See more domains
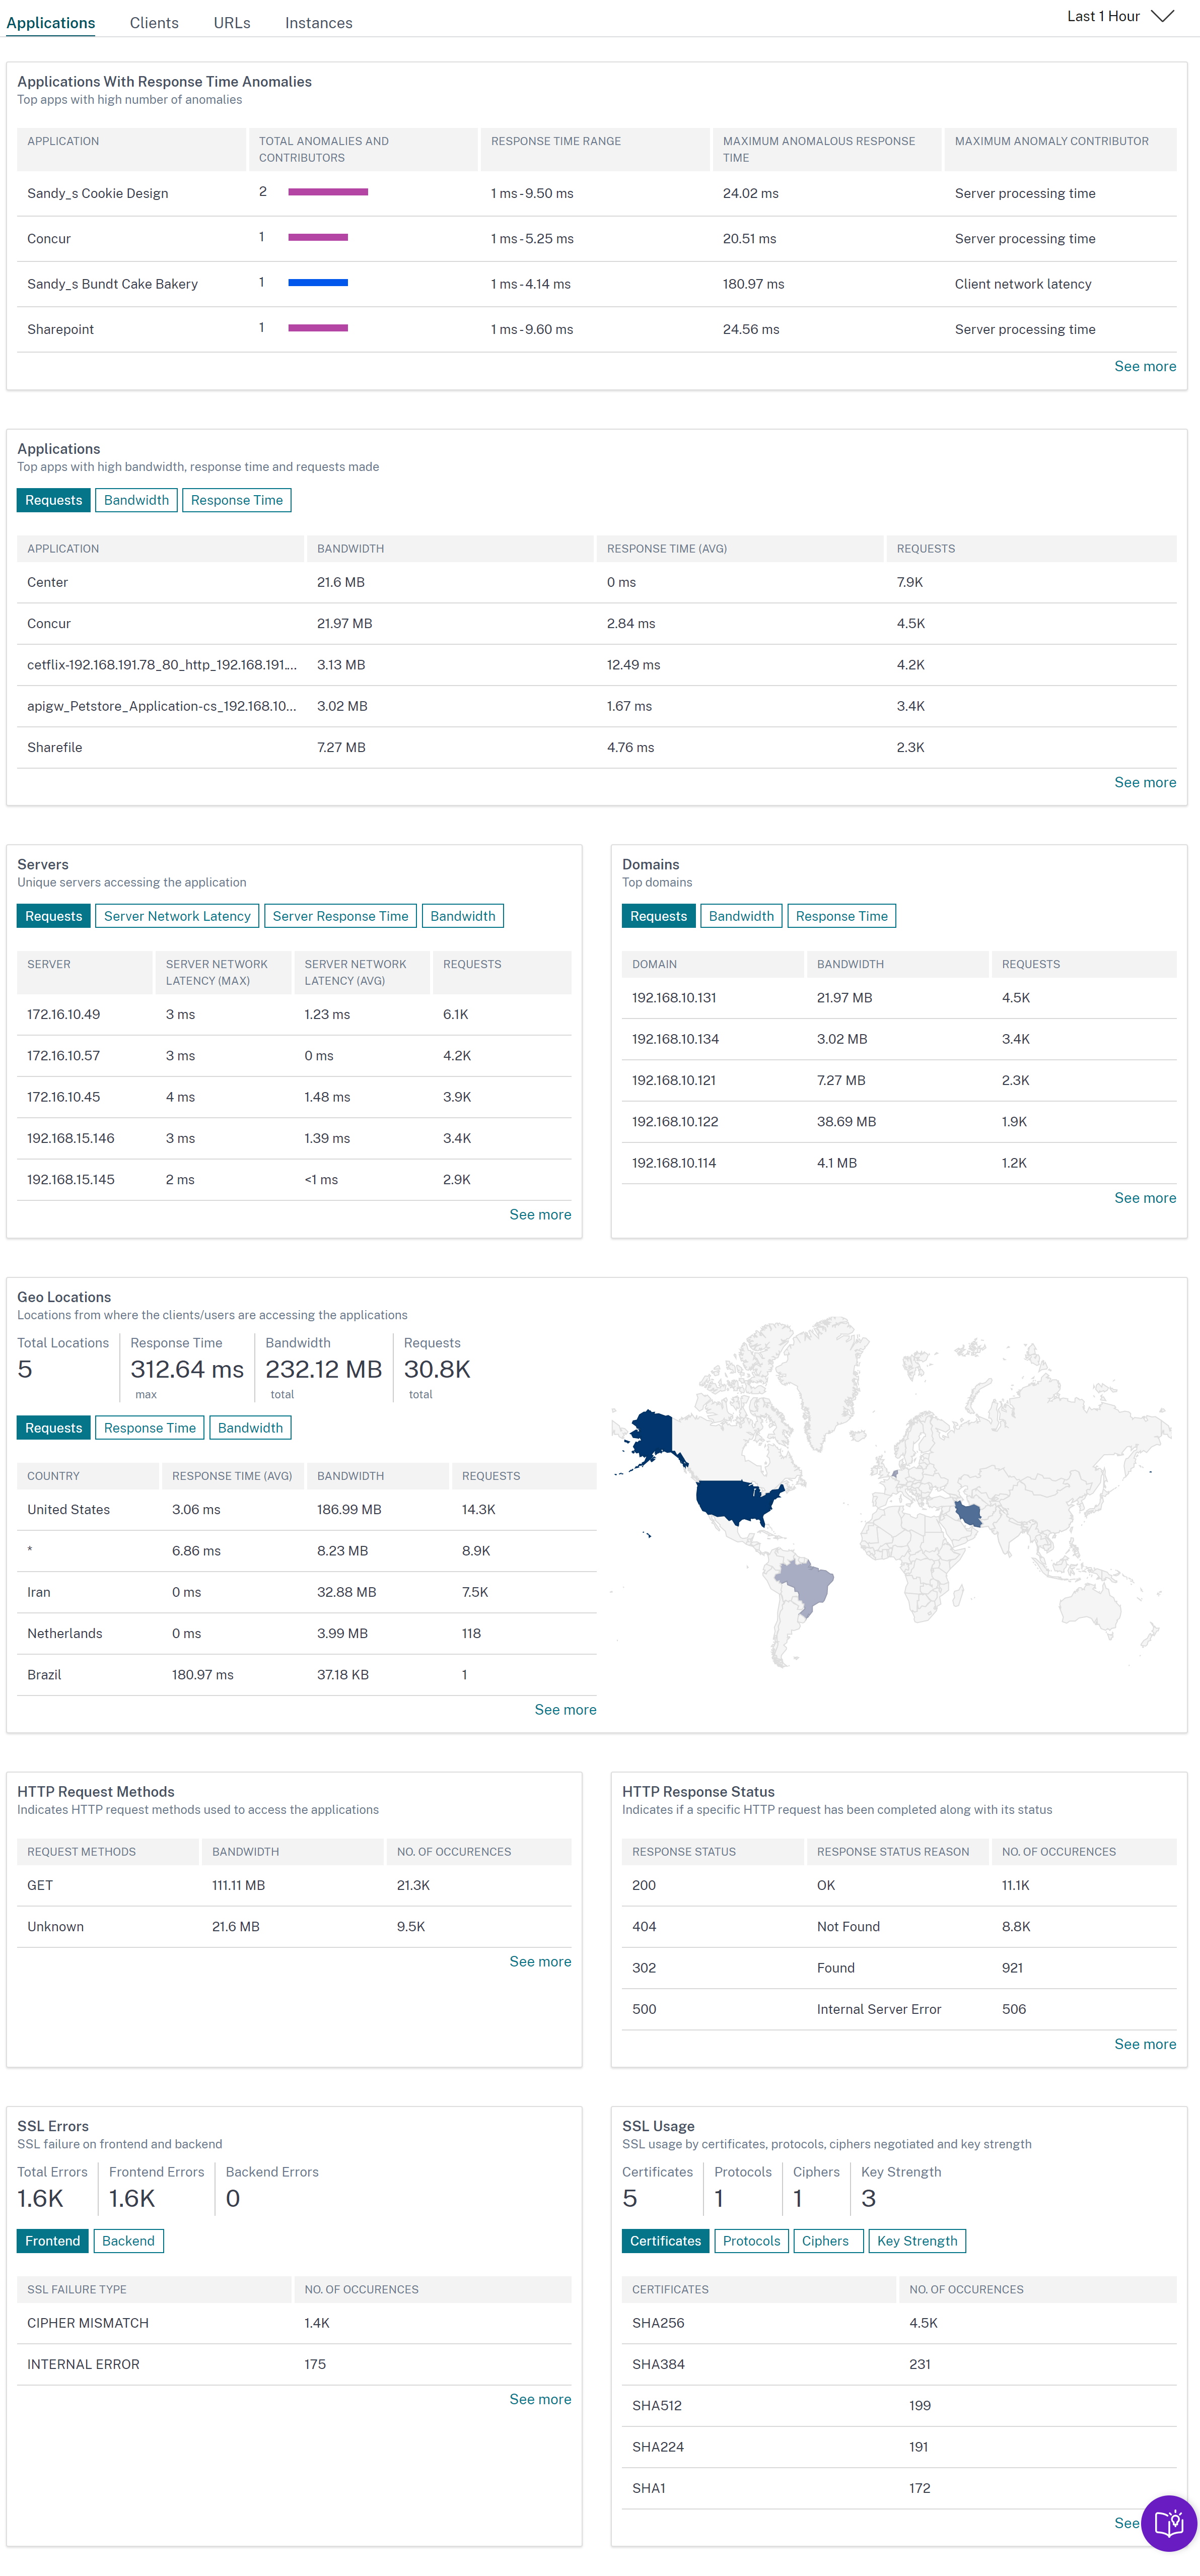This screenshot has height=2576, width=1200. [1145, 1198]
